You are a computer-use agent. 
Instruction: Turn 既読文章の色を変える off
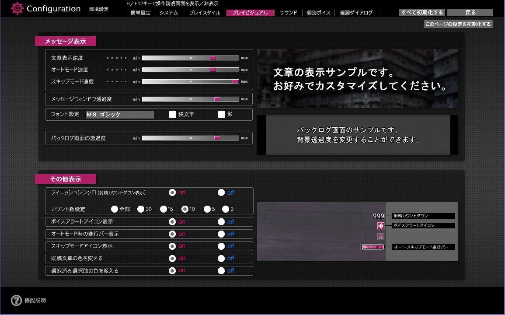click(x=221, y=258)
